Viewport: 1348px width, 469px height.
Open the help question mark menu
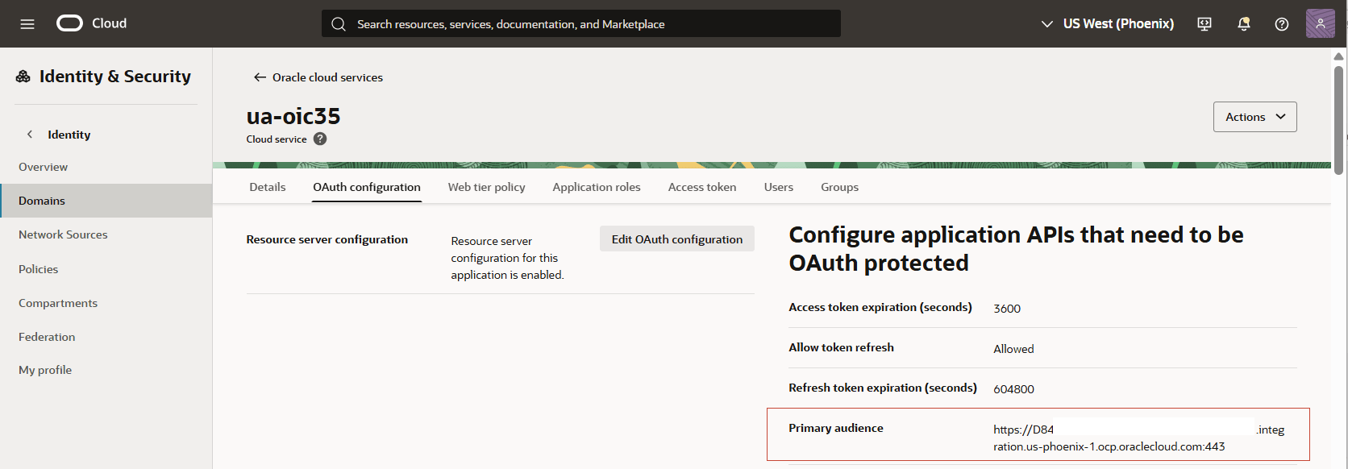point(1282,24)
